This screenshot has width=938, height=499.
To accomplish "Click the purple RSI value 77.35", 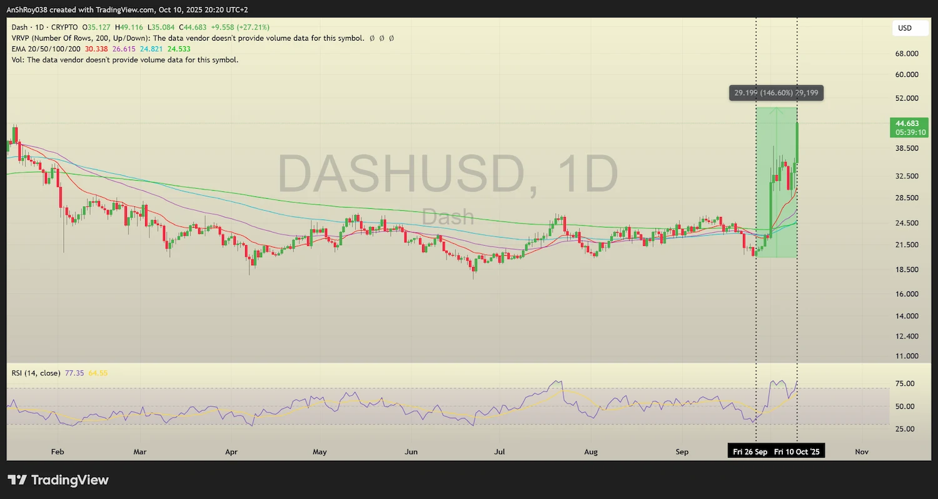I will (74, 372).
